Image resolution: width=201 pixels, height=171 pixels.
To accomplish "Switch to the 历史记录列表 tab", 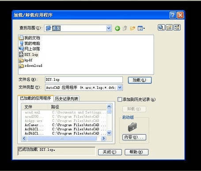I will pos(66,99).
